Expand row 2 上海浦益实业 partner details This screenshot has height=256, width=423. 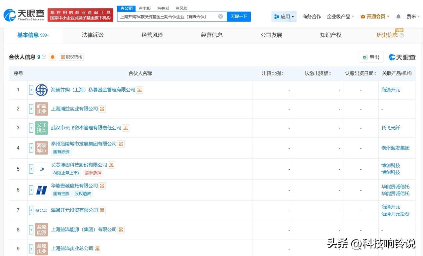31,109
